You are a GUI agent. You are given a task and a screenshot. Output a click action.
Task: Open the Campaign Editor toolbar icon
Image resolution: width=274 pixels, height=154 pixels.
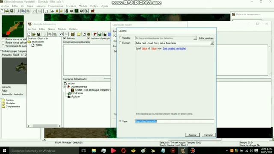click(x=71, y=11)
